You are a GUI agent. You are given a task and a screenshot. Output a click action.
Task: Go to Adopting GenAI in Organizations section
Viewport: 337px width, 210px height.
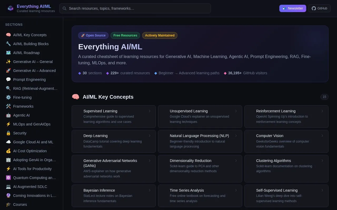coord(32,160)
